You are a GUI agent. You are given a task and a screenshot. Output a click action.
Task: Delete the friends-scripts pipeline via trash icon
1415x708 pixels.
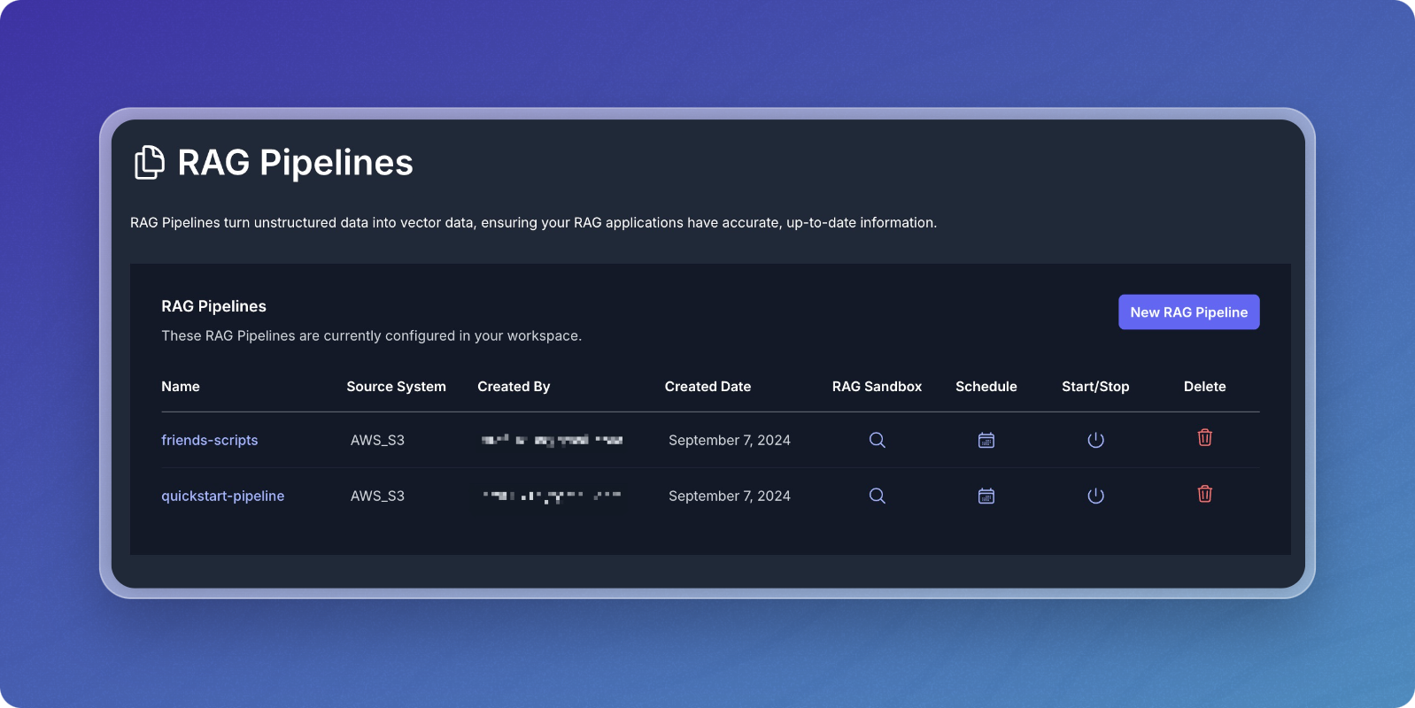[x=1205, y=437]
